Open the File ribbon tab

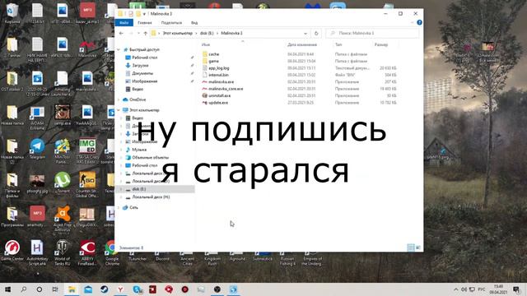click(x=124, y=22)
